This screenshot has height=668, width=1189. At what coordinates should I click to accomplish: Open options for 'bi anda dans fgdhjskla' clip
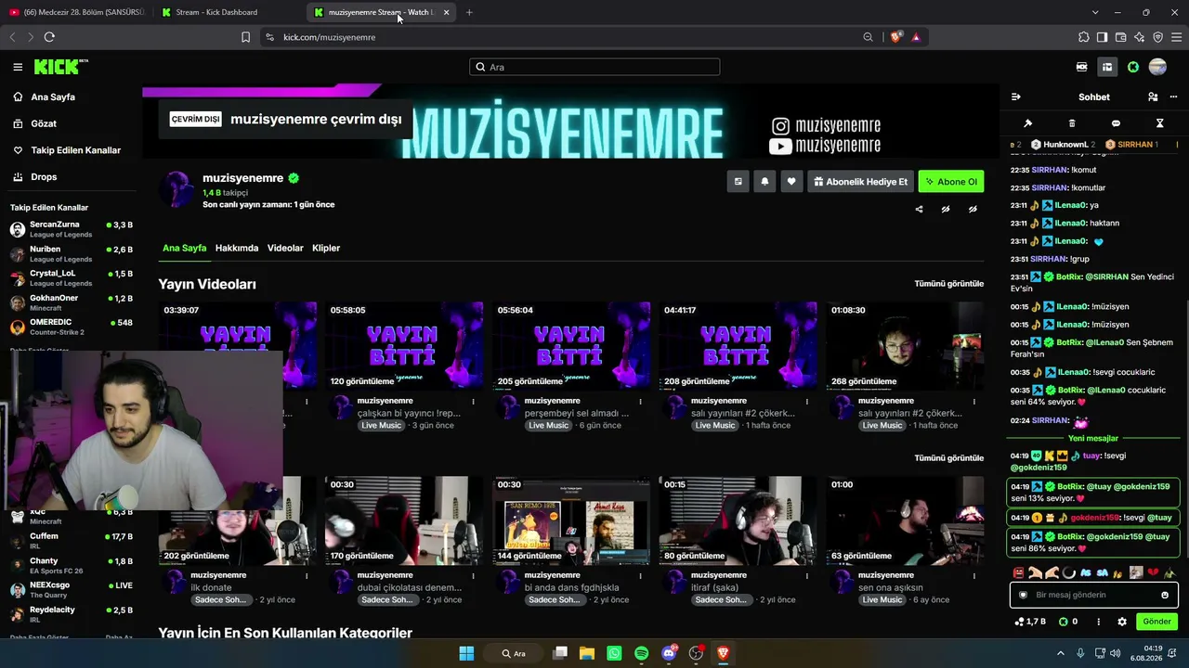tap(640, 576)
